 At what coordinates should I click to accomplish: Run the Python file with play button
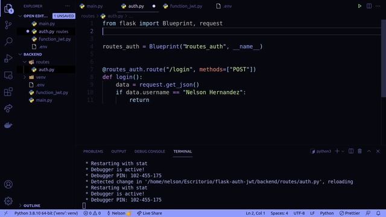(x=359, y=6)
